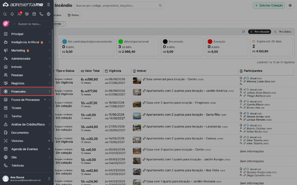Open thumbnail of Casa com 2 quartos - Progresso
This screenshot has width=297, height=185.
[137, 104]
